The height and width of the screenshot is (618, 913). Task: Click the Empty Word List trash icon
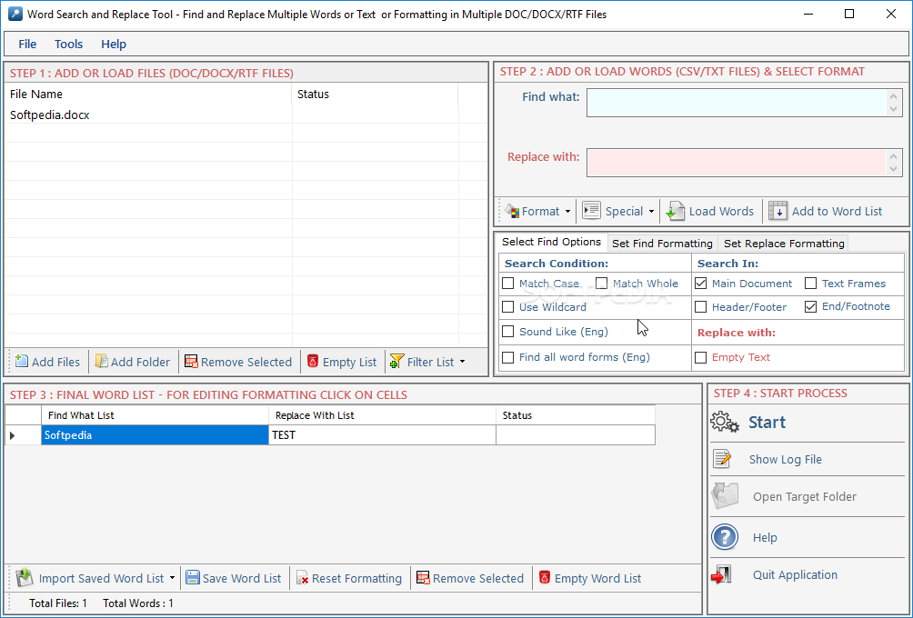coord(545,578)
